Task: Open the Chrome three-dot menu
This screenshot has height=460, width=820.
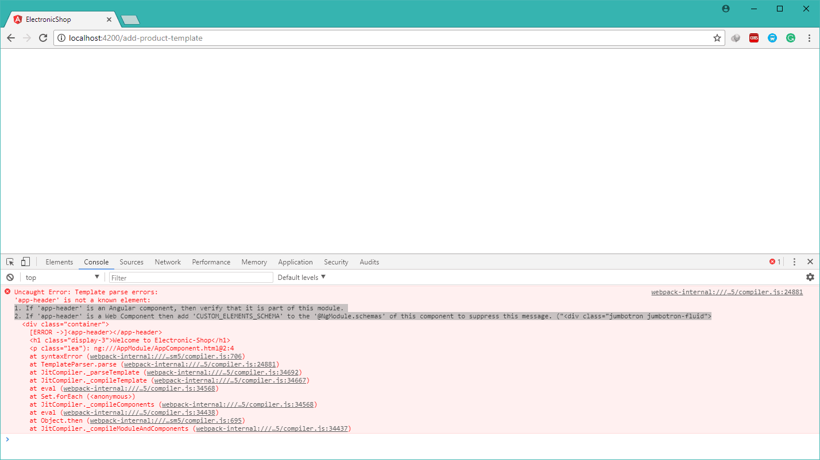Action: coord(809,38)
